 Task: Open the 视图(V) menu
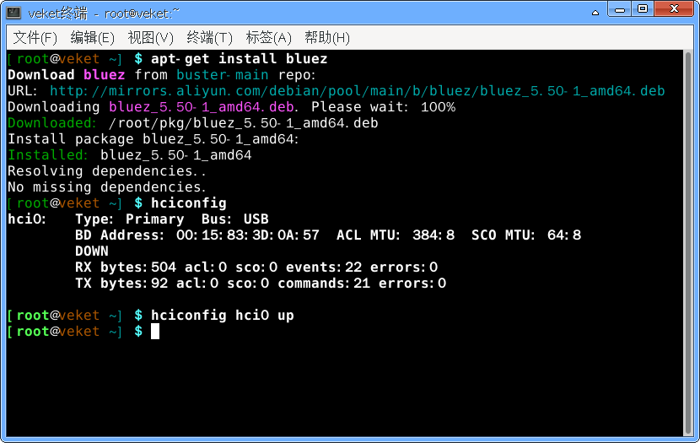[150, 37]
